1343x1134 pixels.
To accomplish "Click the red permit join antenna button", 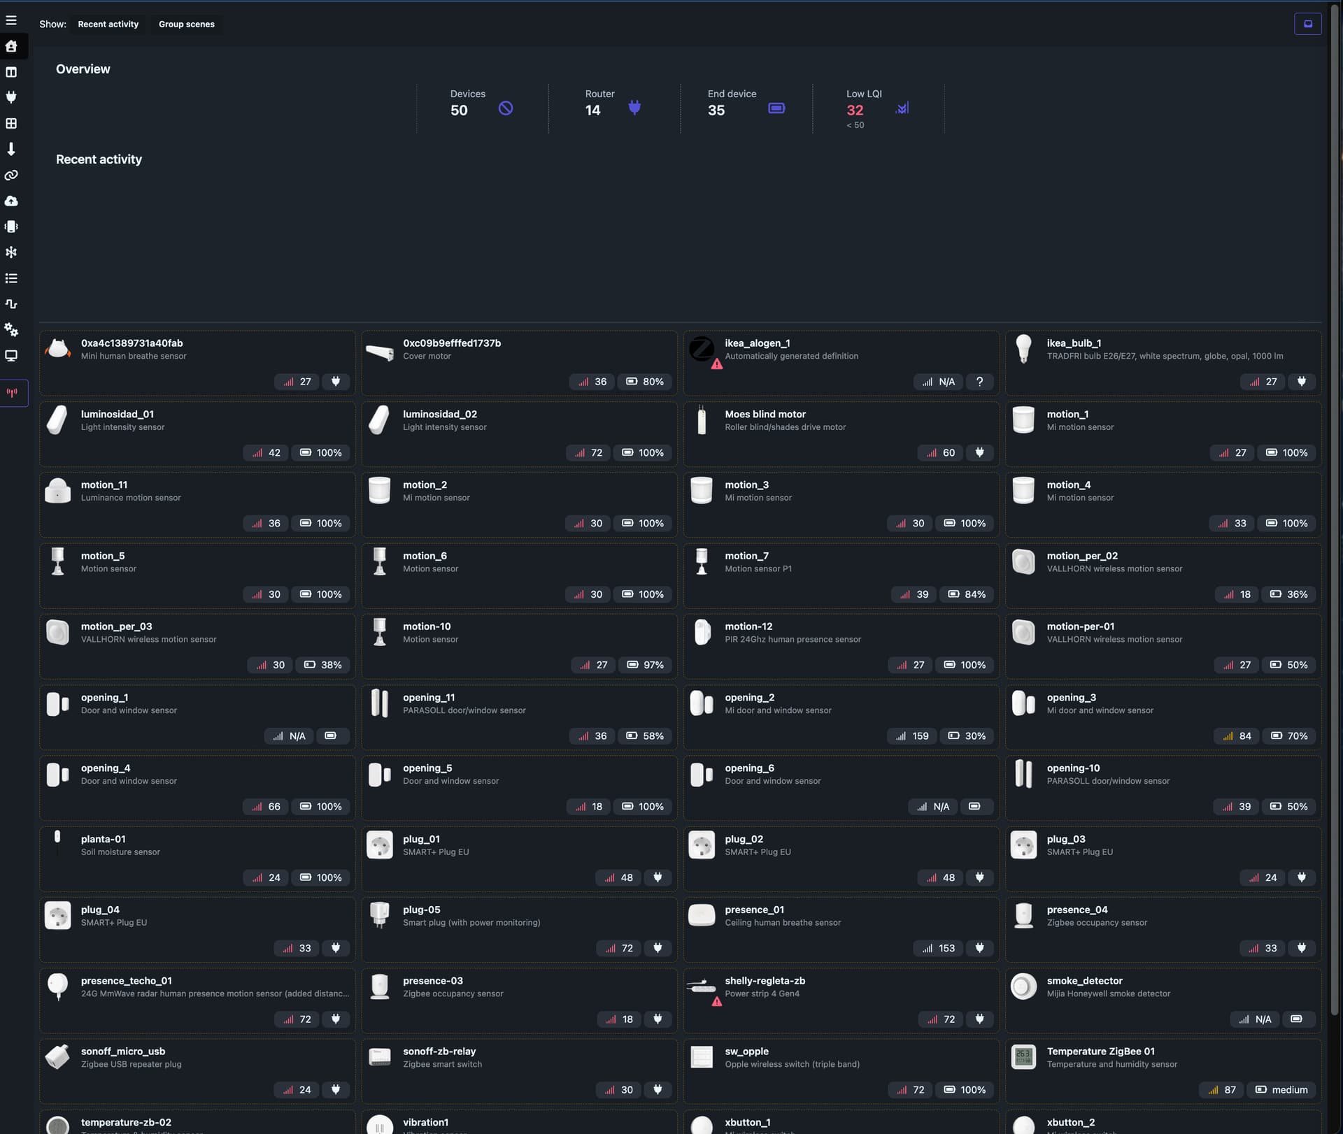I will (x=12, y=393).
